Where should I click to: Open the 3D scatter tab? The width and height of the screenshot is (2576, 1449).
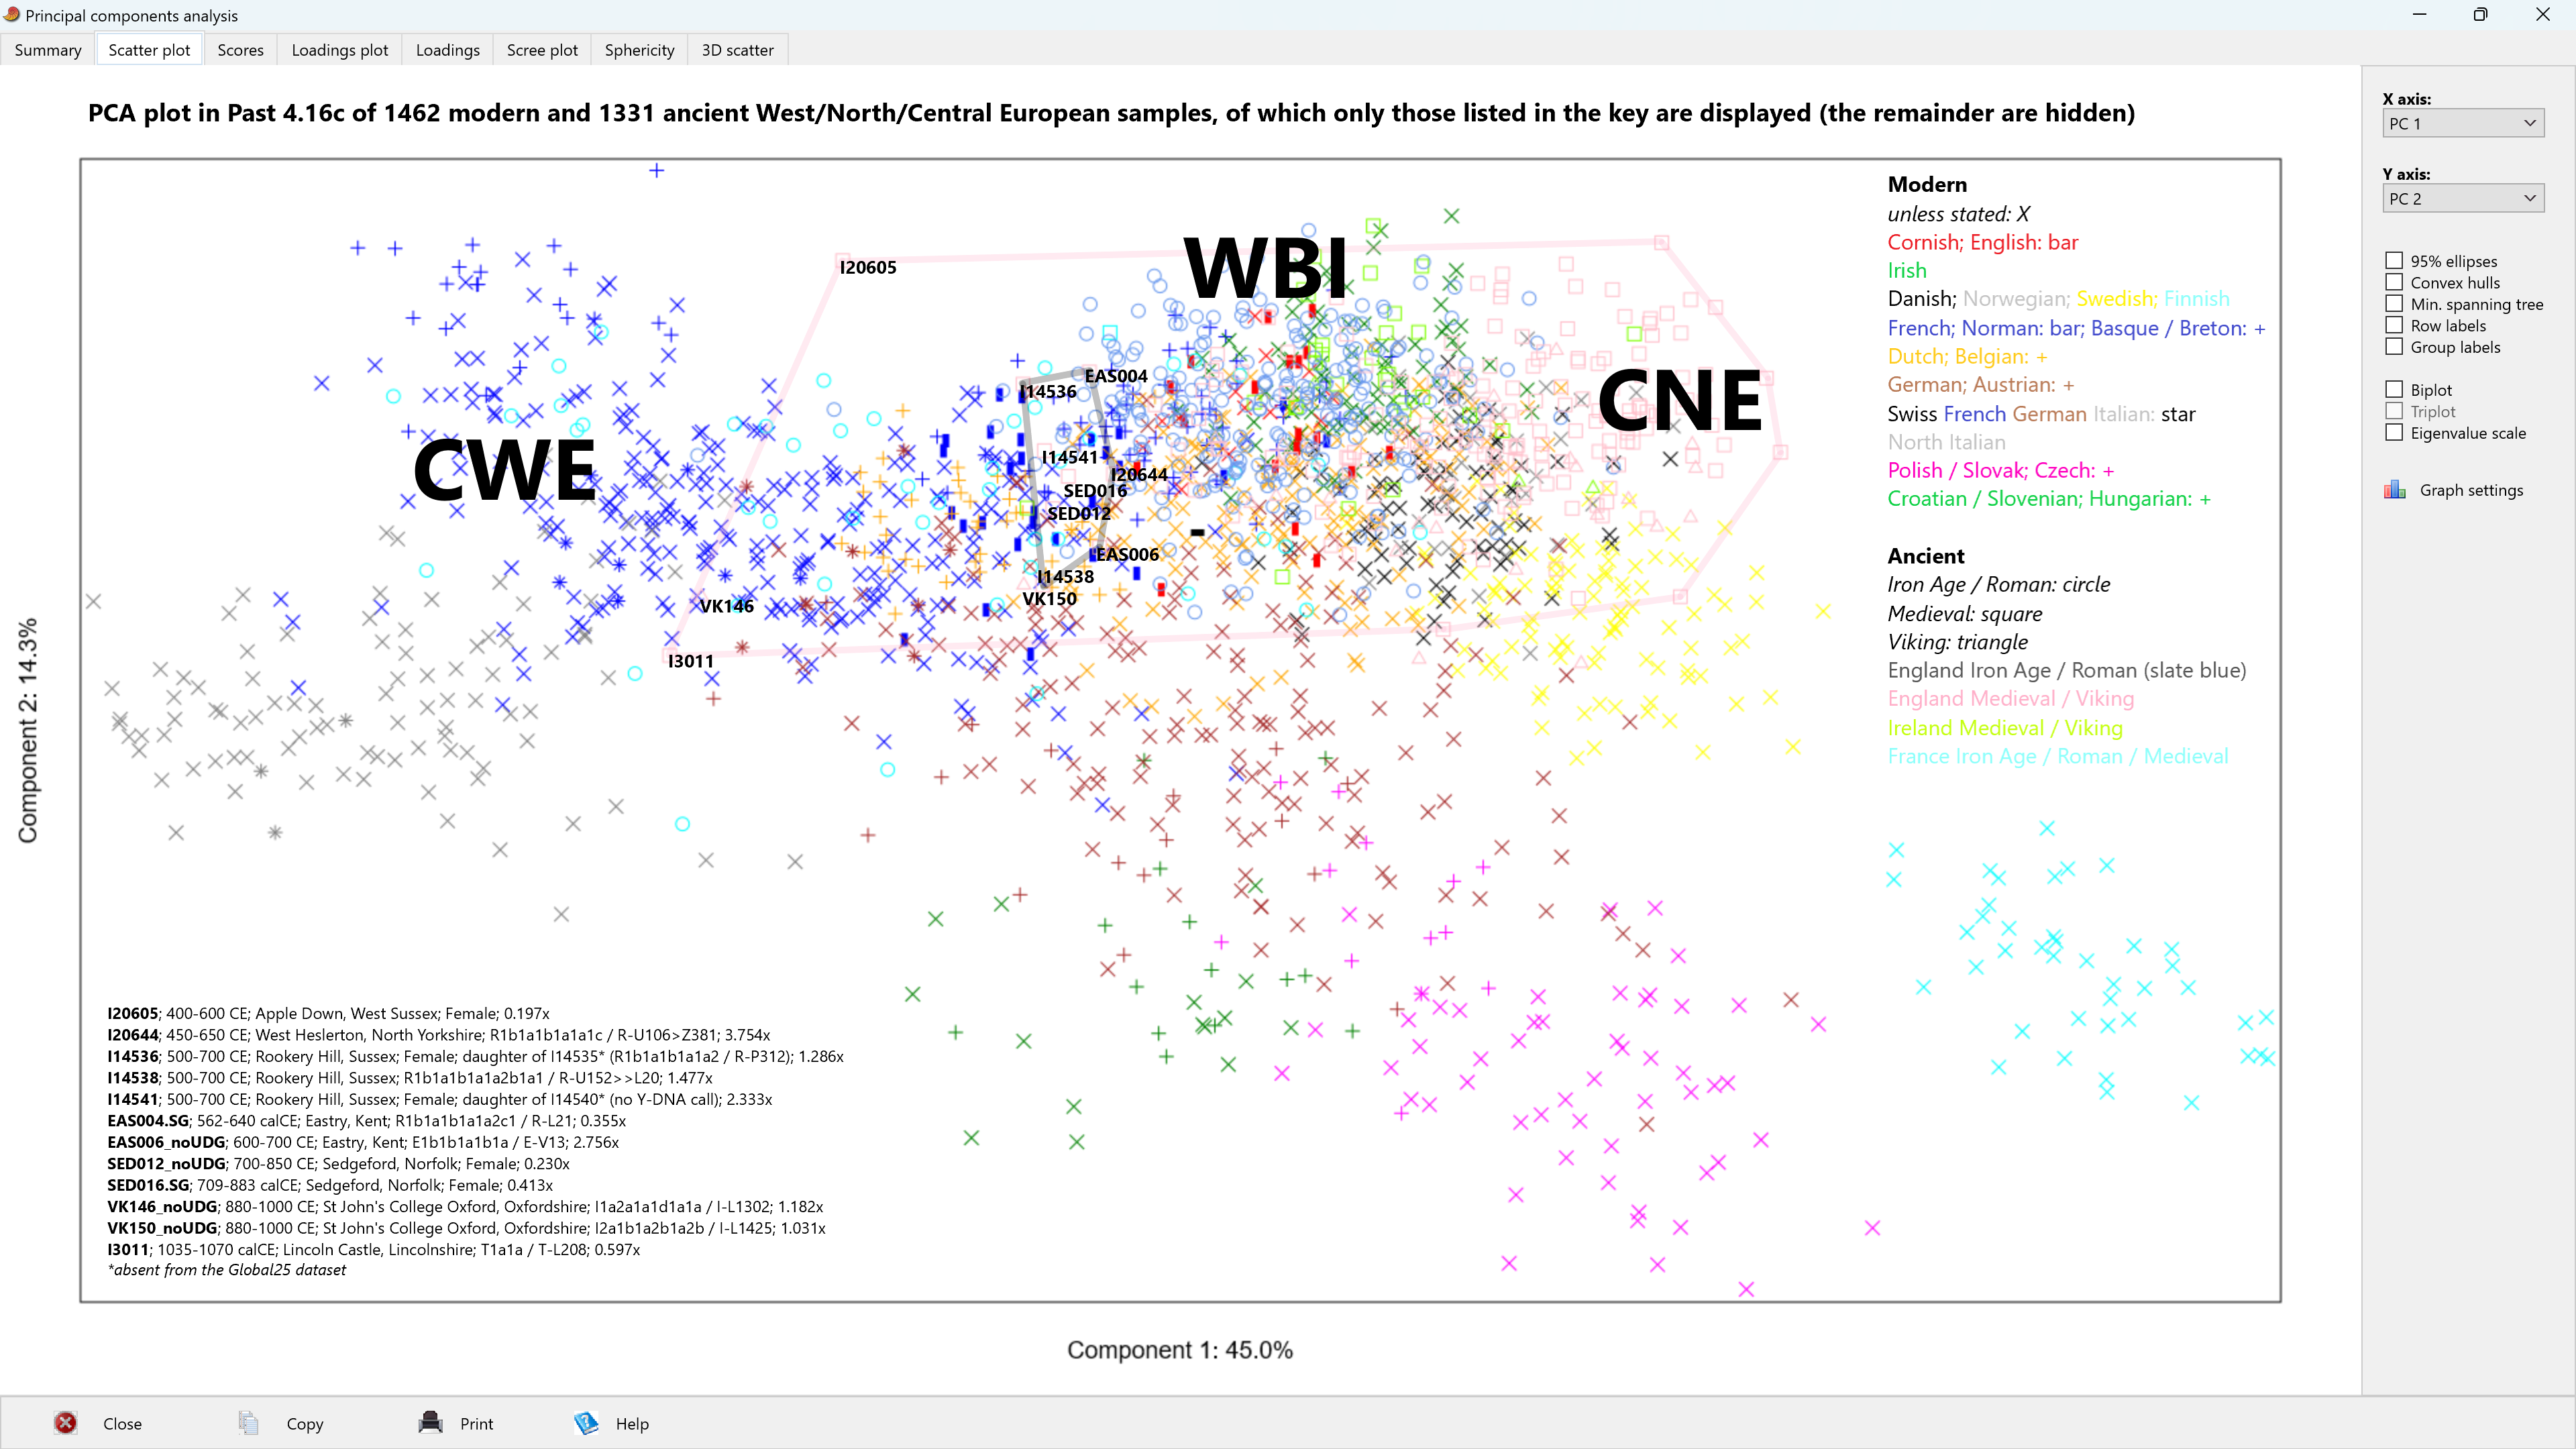tap(737, 49)
